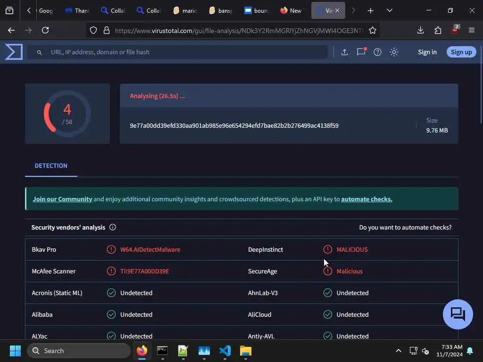Click the file hash text 9e77a00dd39e...
This screenshot has width=483, height=362.
tap(234, 125)
